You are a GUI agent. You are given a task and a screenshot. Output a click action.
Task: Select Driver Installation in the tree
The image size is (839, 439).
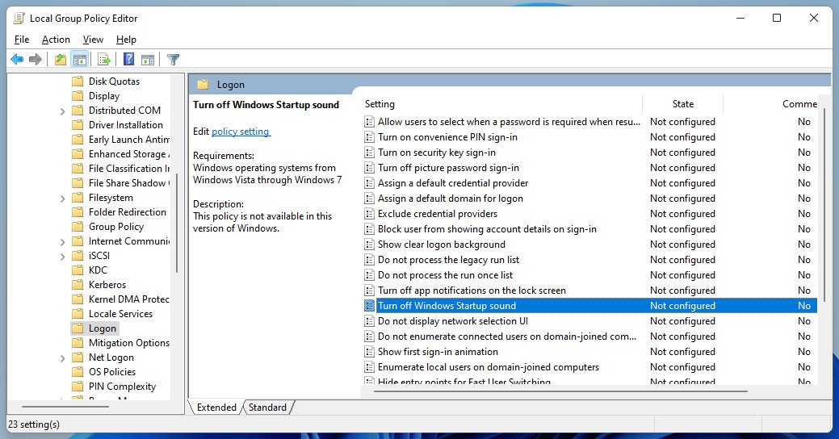[x=126, y=124]
